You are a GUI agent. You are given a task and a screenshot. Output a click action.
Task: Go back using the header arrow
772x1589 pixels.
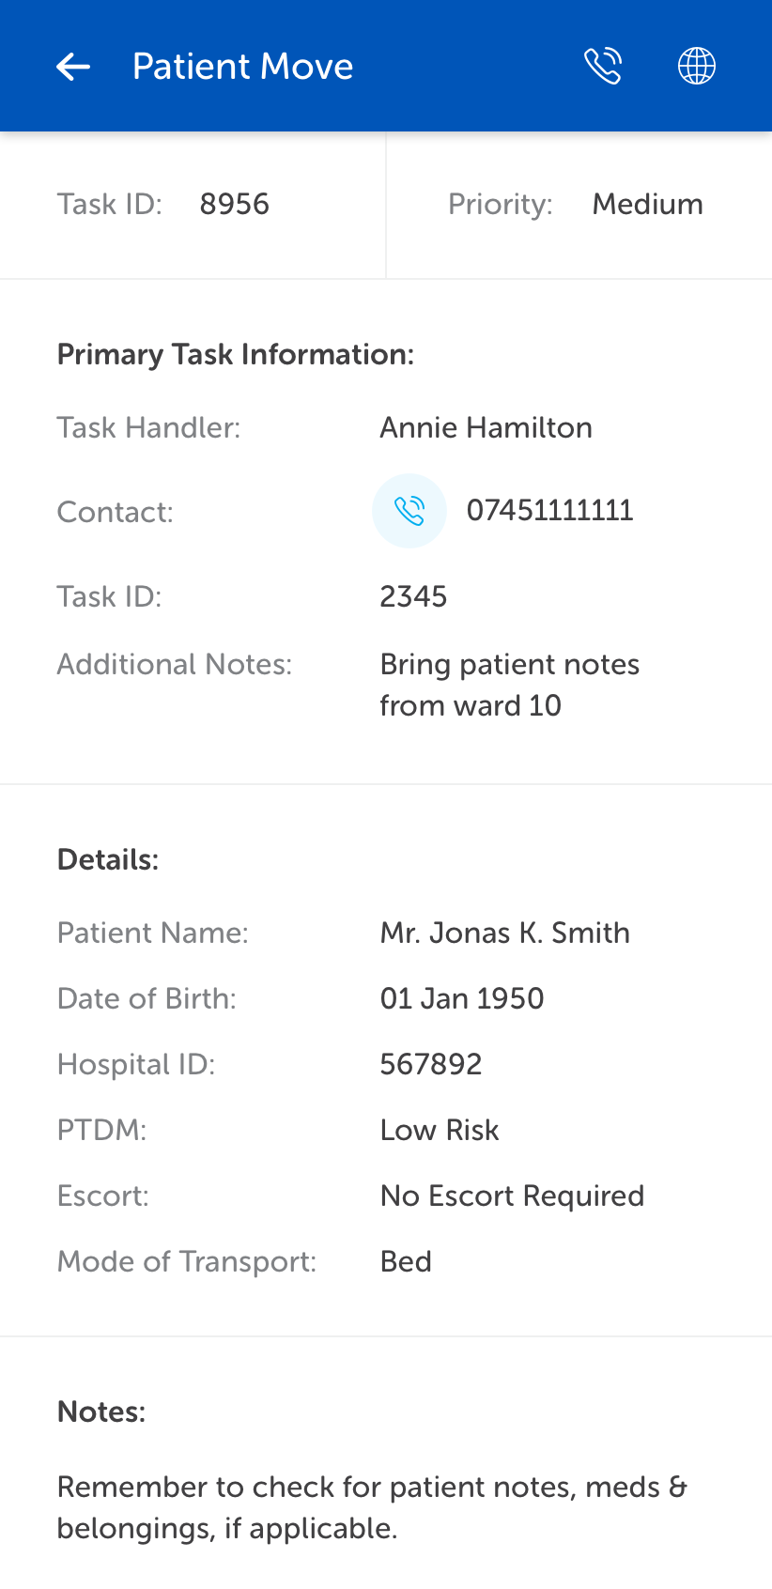[73, 67]
